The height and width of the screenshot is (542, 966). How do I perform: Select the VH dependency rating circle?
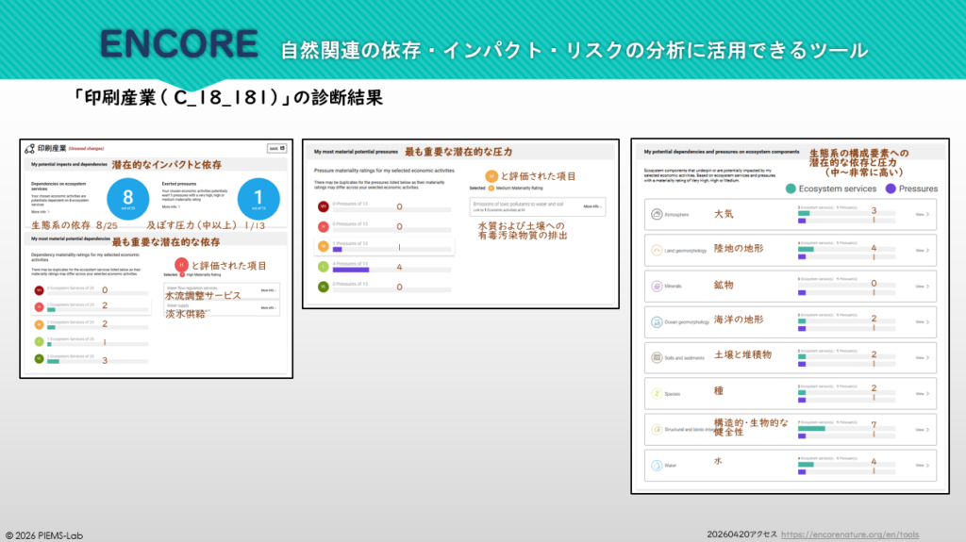click(40, 290)
